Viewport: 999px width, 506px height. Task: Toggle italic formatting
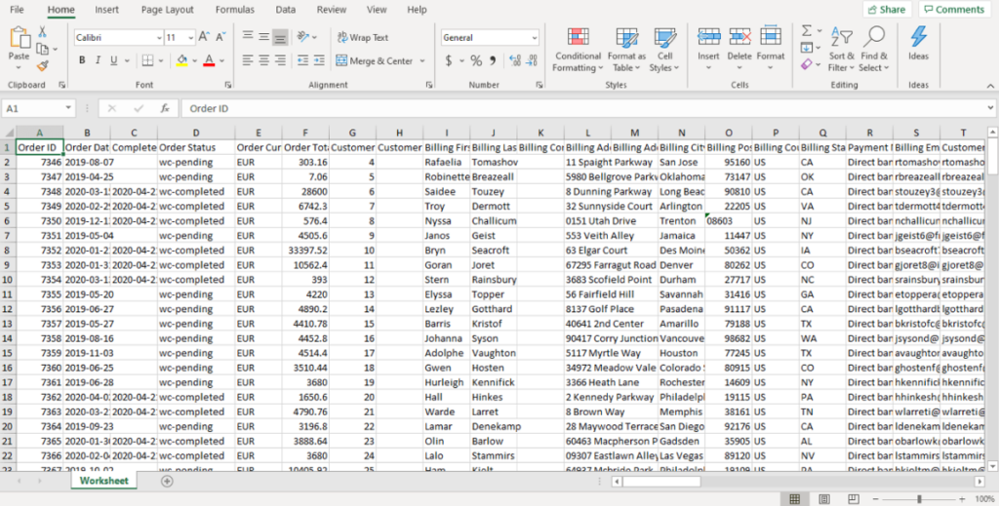98,60
